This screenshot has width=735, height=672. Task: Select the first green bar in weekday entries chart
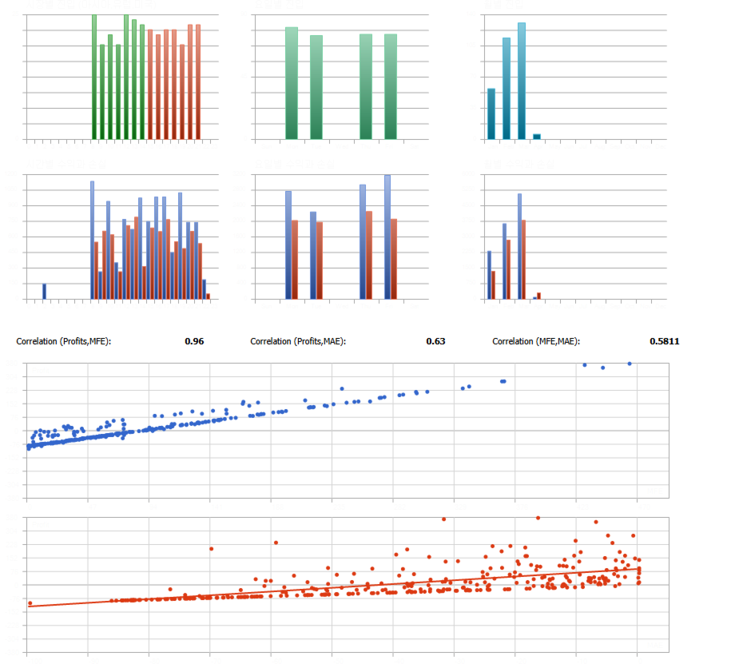(292, 83)
